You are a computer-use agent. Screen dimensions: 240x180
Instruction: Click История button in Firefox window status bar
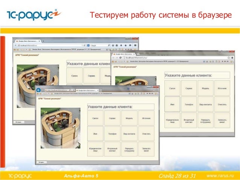pyautogui.click(x=18, y=122)
